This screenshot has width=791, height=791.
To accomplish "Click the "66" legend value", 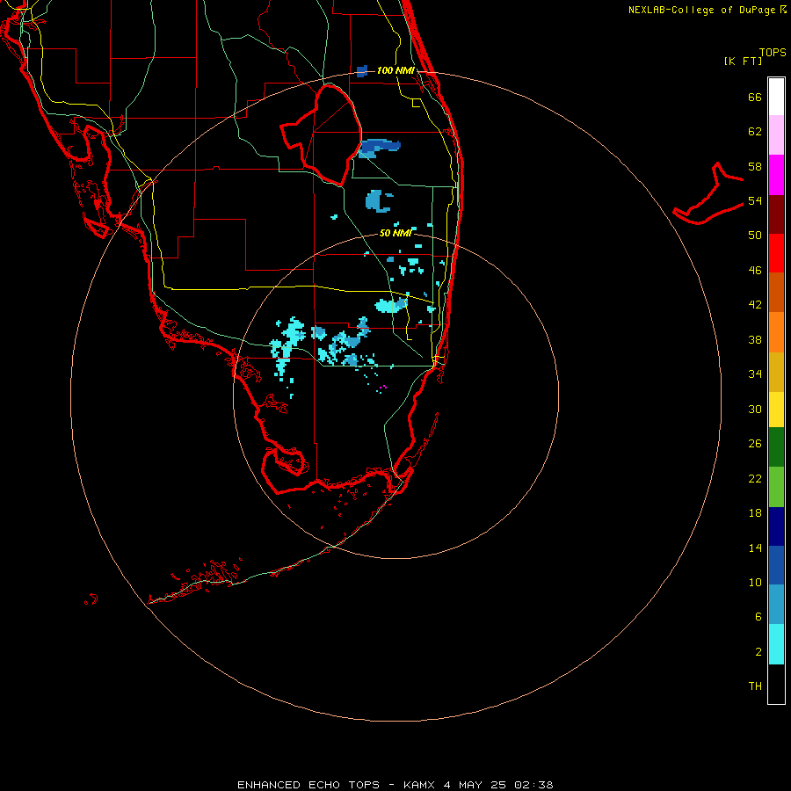I will coord(755,98).
